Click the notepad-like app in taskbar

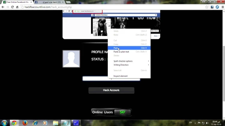click(66, 123)
